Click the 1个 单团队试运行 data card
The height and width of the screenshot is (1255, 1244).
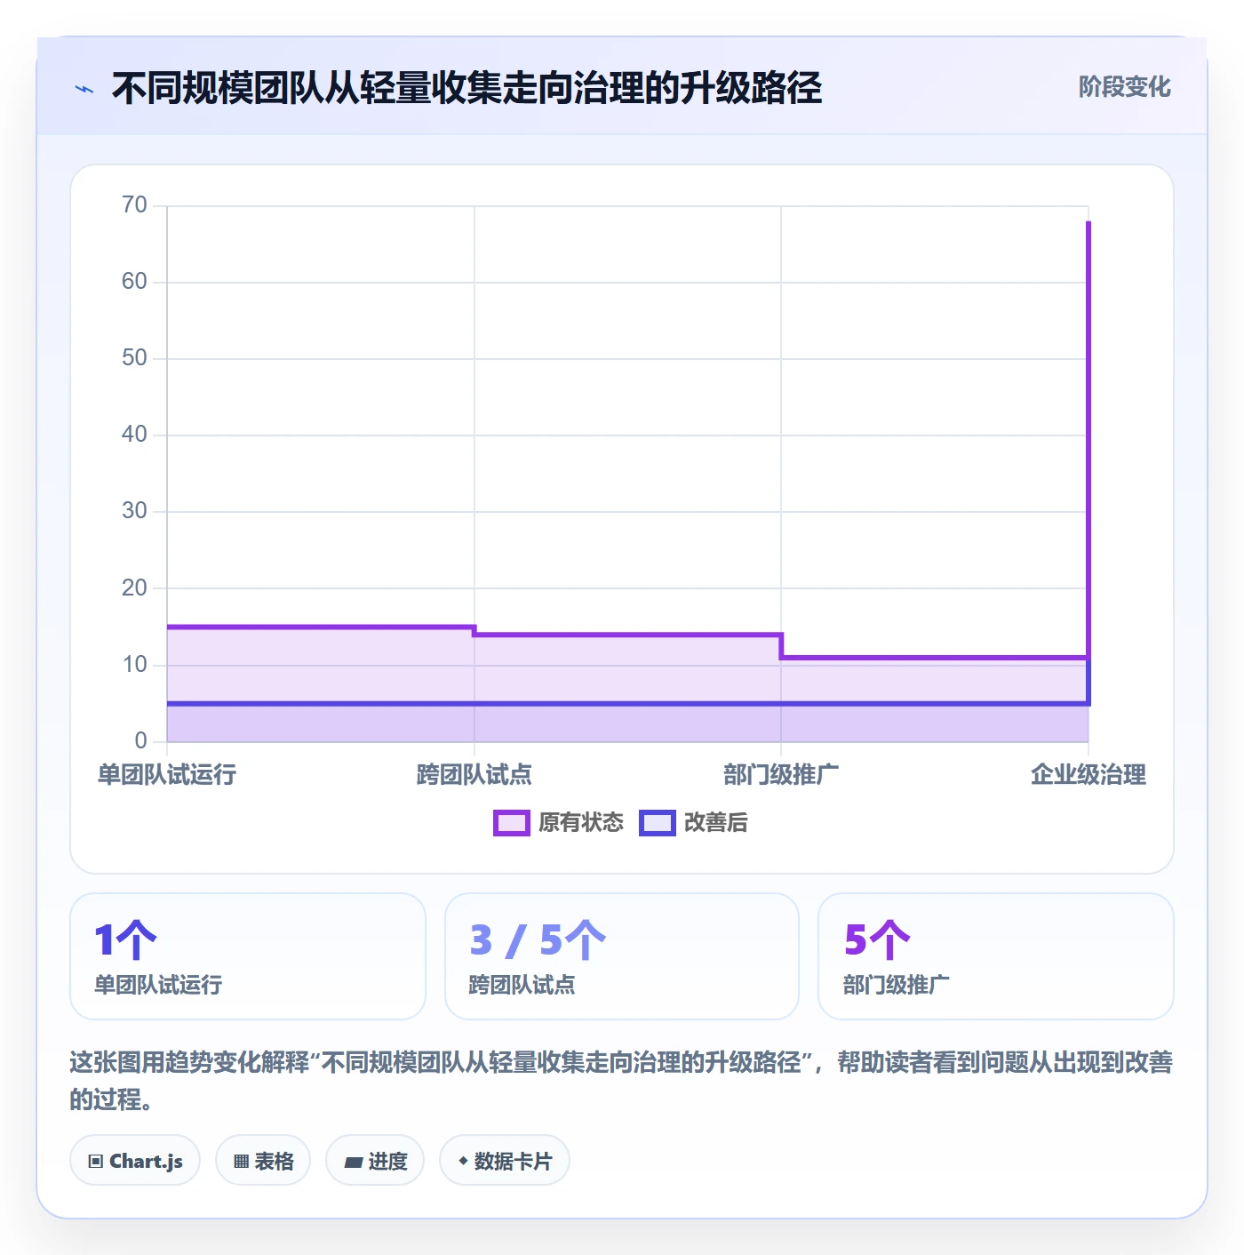click(x=248, y=956)
